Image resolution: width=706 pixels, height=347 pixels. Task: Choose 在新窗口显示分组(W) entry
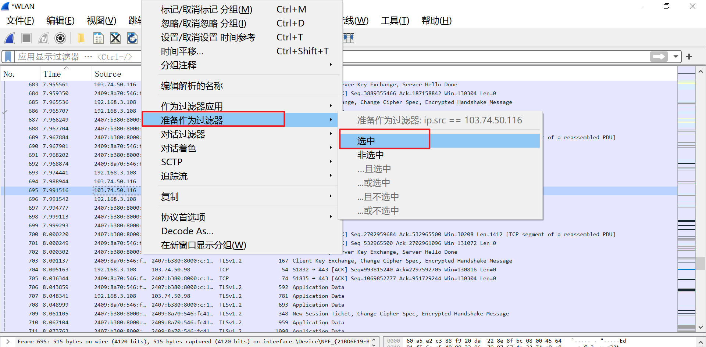[242, 245]
